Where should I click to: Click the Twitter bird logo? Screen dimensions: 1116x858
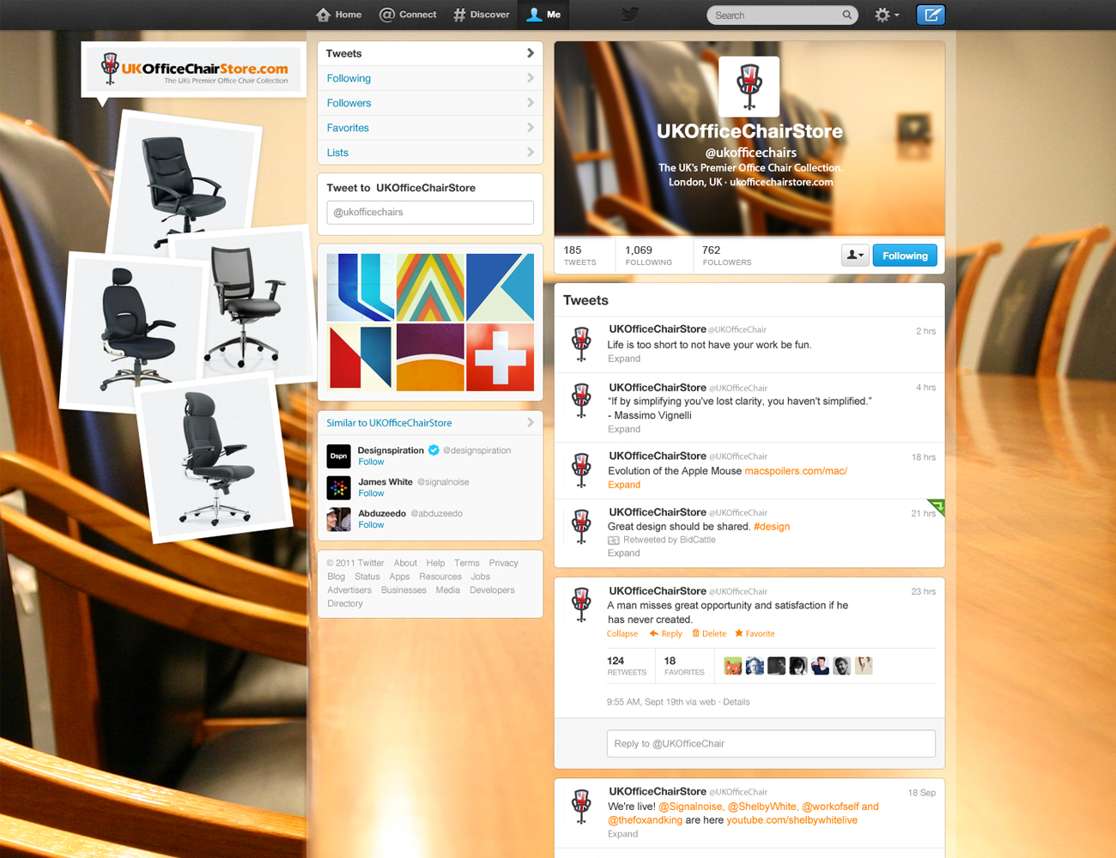point(630,15)
